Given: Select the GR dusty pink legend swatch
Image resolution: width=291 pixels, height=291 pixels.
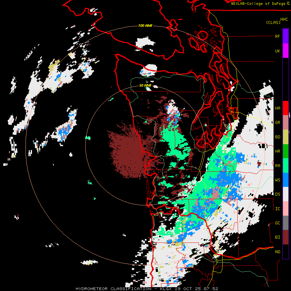Looking at the screenshot, I should [286, 122].
